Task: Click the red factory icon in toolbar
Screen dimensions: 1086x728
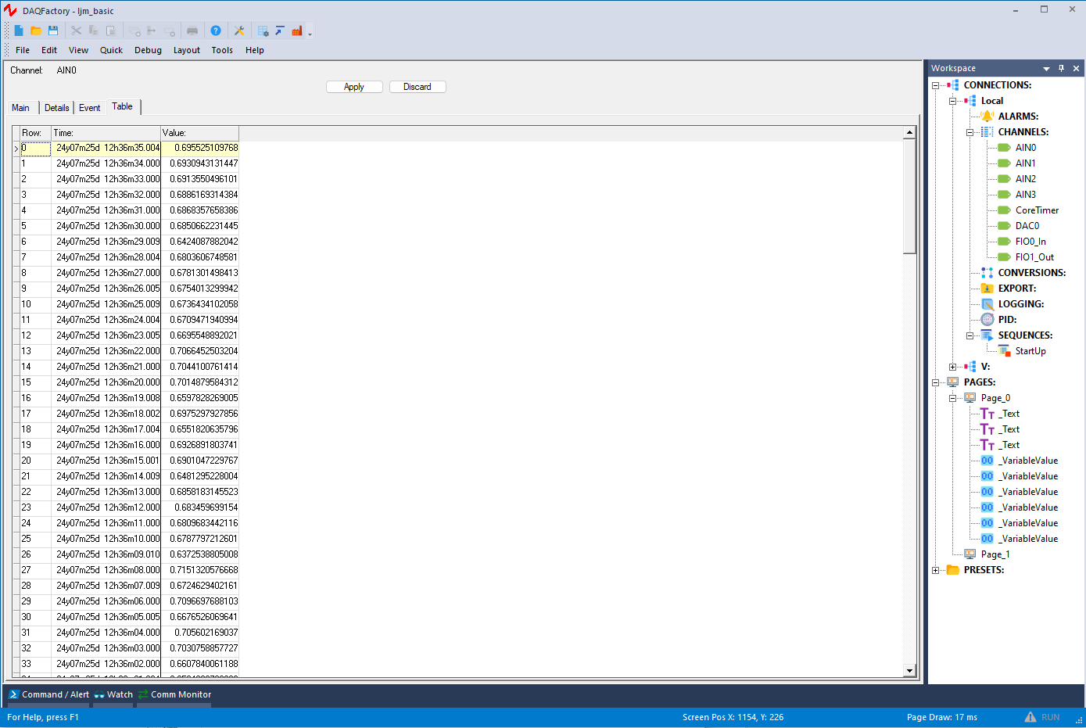Action: 297,30
